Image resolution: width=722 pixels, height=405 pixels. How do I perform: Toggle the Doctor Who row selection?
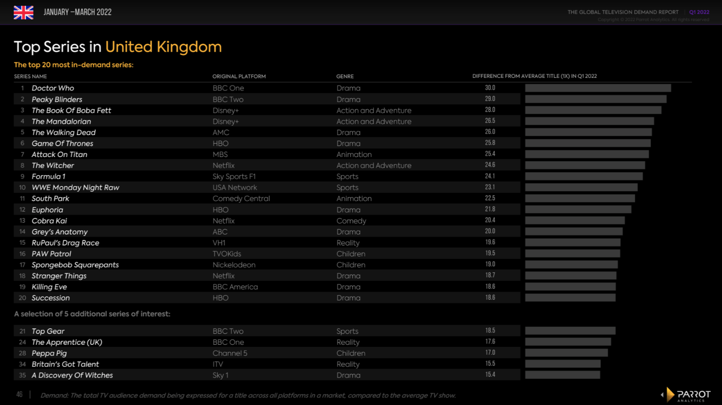click(53, 88)
